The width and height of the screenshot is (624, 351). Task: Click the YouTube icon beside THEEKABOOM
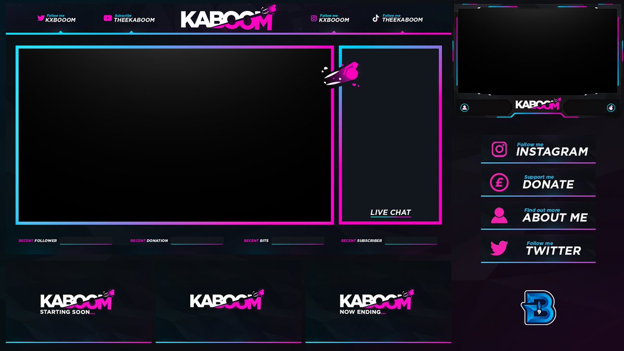[x=108, y=18]
